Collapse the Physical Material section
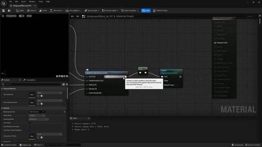 point(2,89)
